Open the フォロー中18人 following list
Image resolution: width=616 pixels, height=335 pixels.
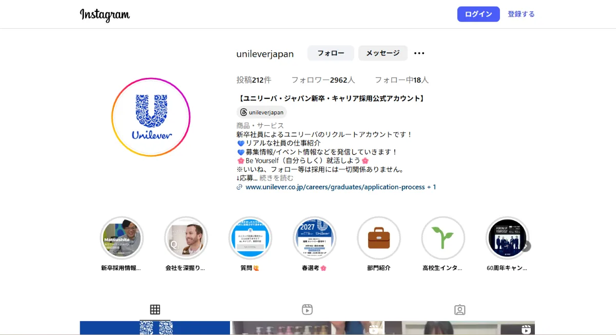401,80
